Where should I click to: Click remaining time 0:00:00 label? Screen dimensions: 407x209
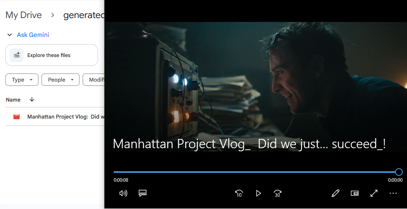[395, 180]
